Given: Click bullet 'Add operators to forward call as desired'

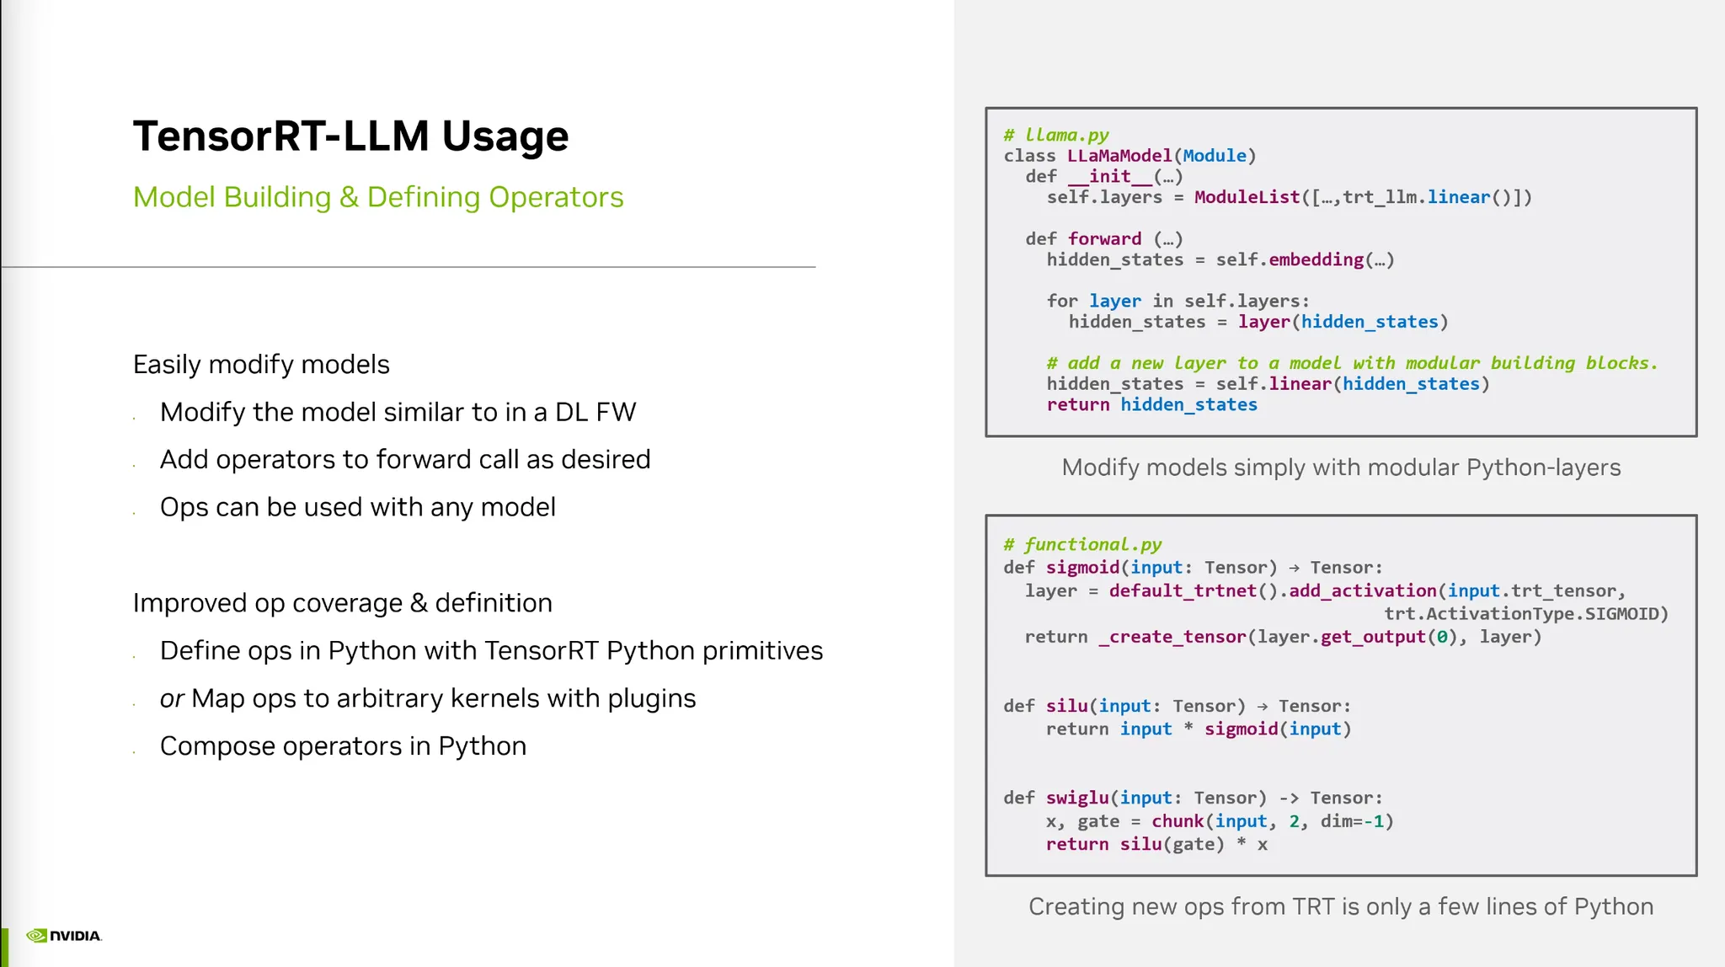Looking at the screenshot, I should coord(405,460).
